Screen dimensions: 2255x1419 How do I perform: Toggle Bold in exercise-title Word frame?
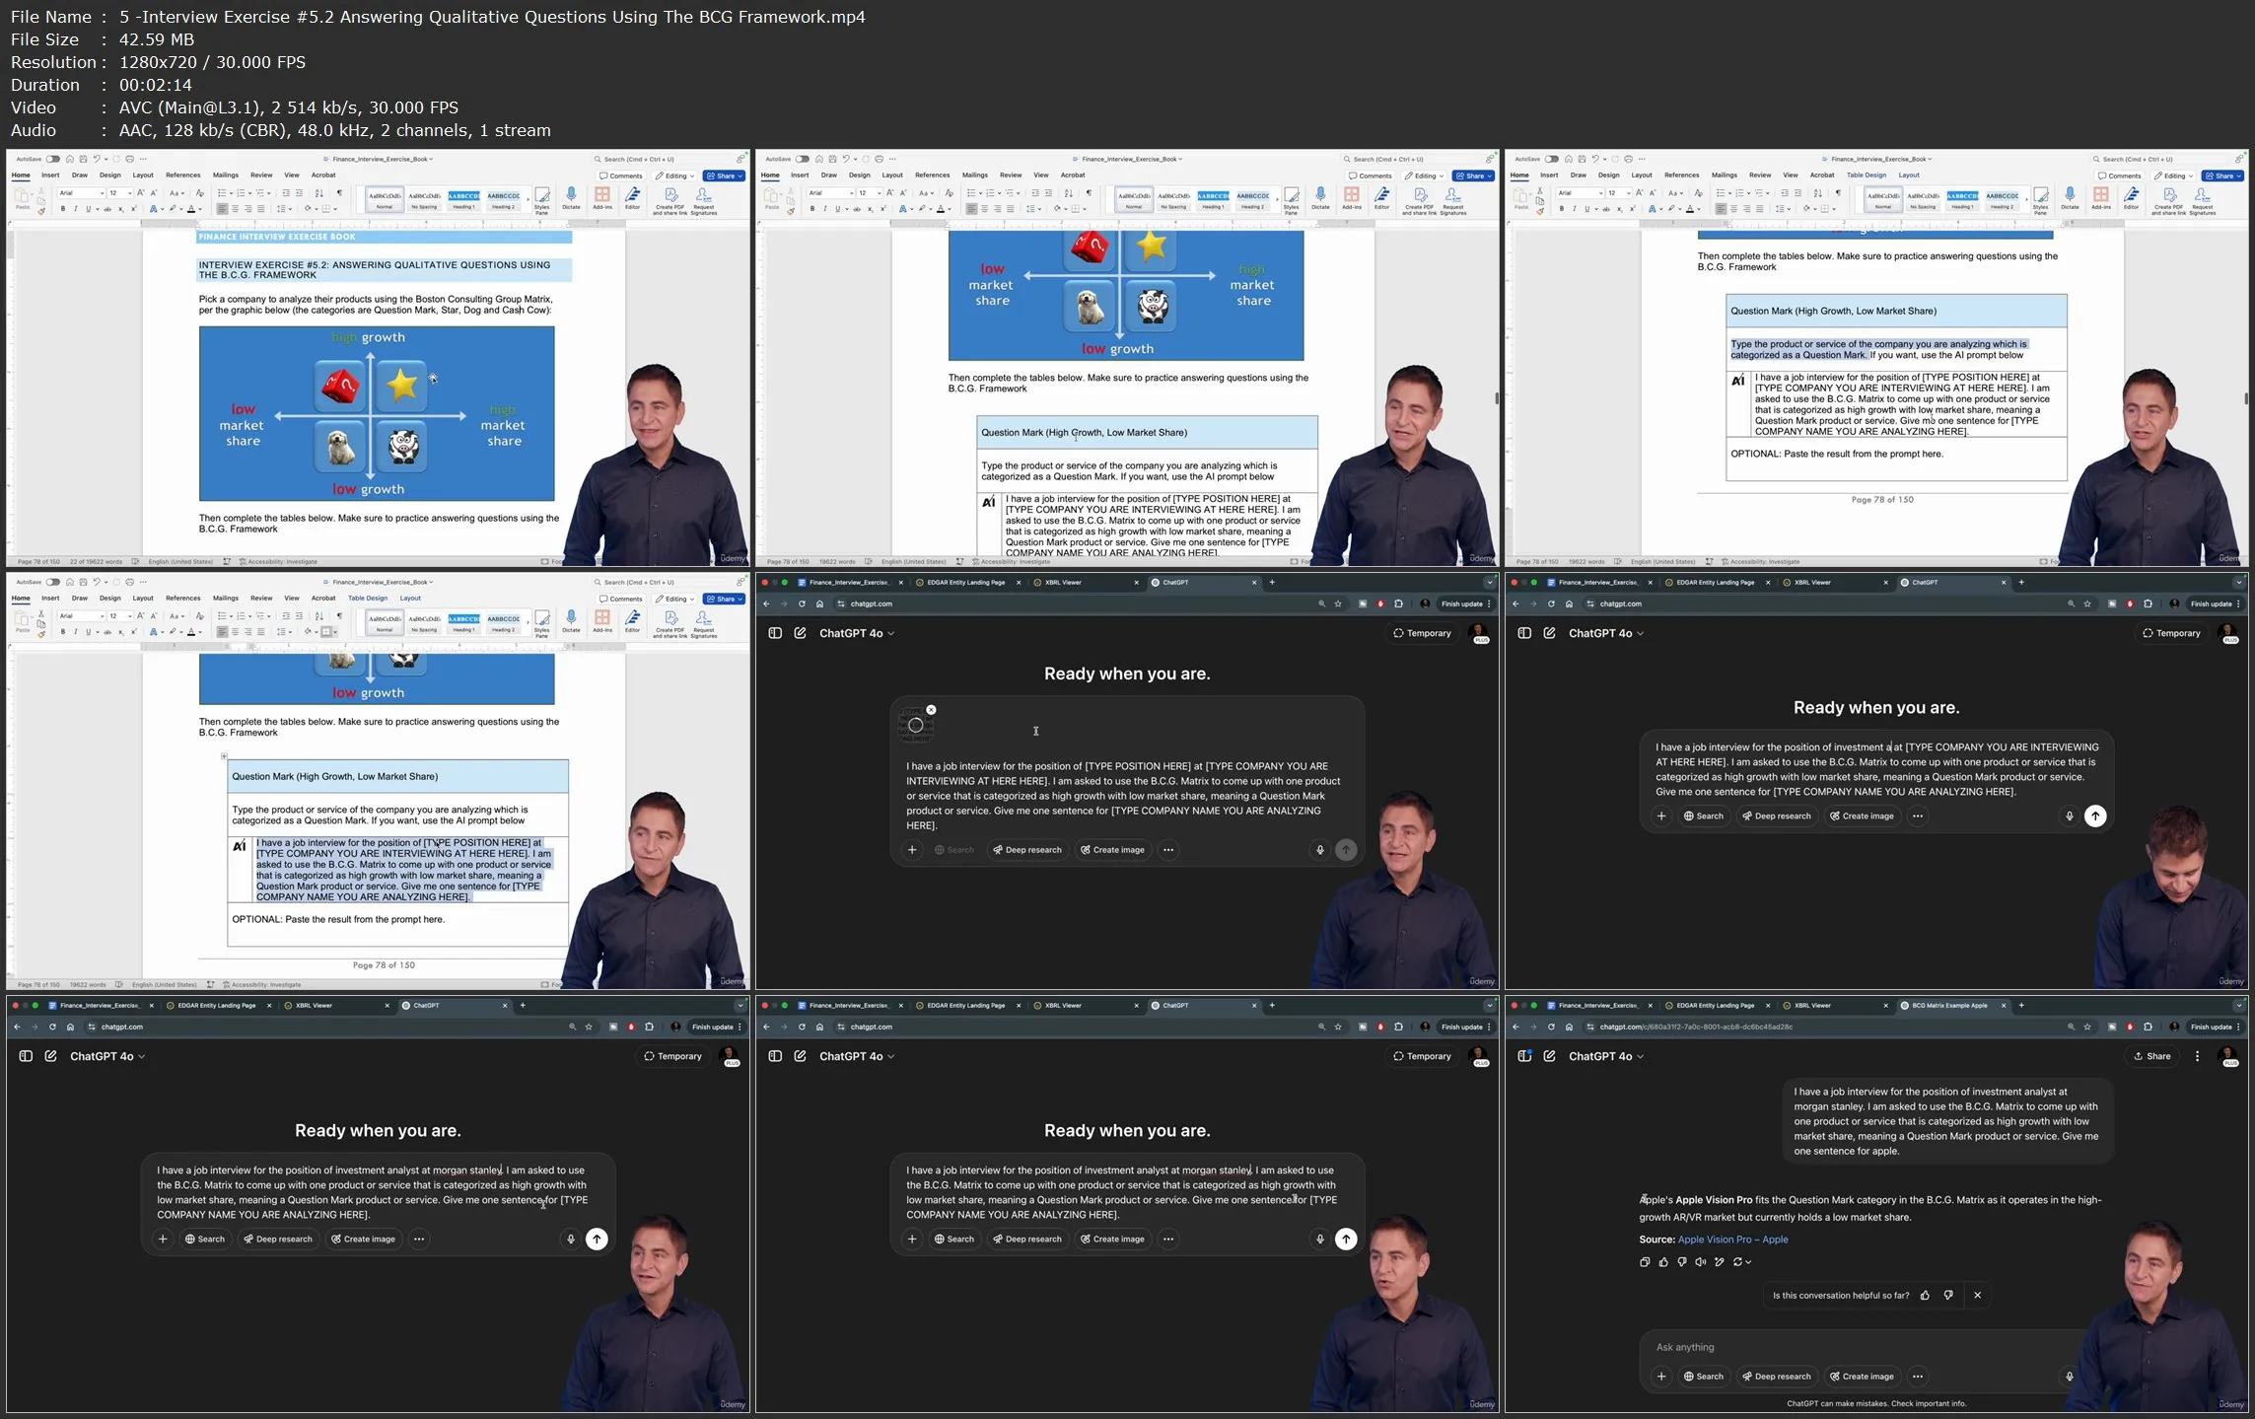63,209
